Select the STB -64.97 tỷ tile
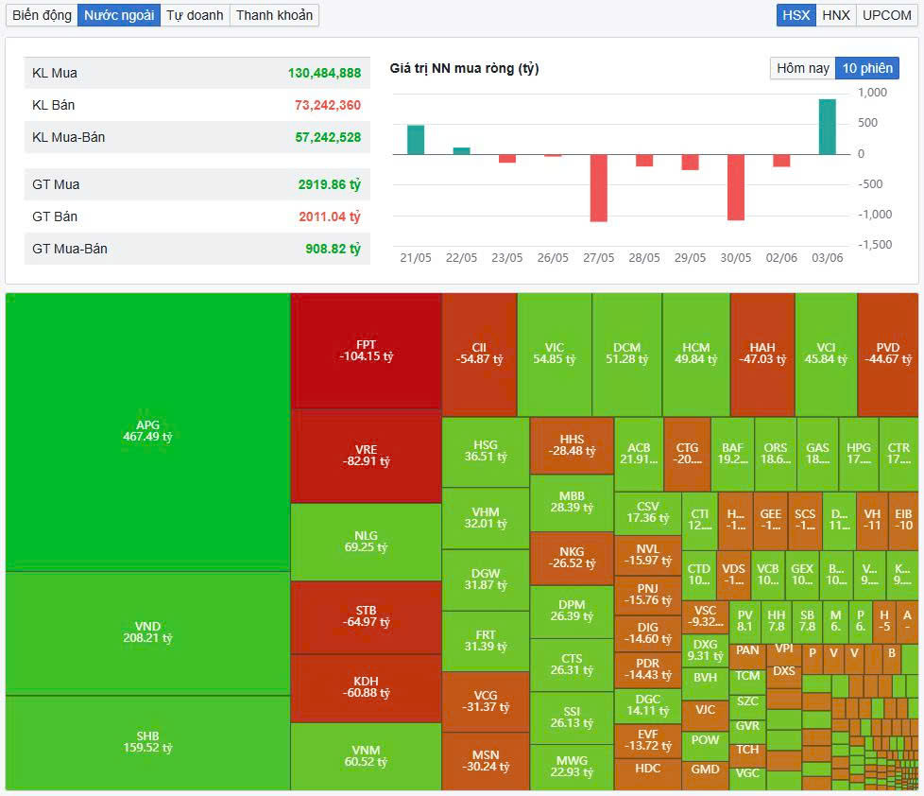924x796 pixels. coord(366,617)
